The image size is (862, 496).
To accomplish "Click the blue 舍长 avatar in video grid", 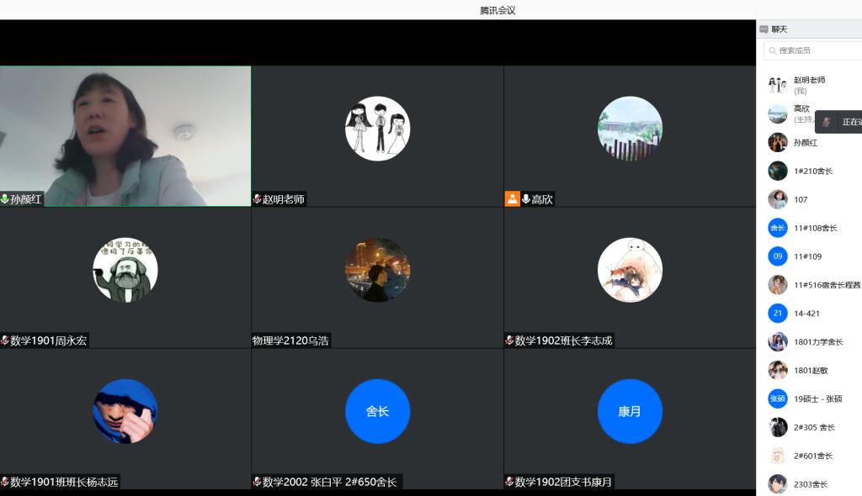I will pyautogui.click(x=377, y=411).
